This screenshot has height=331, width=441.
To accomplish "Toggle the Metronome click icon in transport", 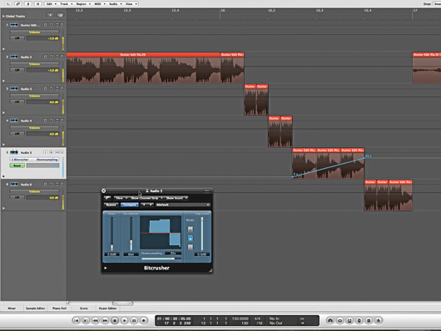I will [x=379, y=320].
